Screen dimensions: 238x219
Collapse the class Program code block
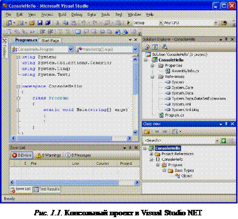(x=18, y=99)
